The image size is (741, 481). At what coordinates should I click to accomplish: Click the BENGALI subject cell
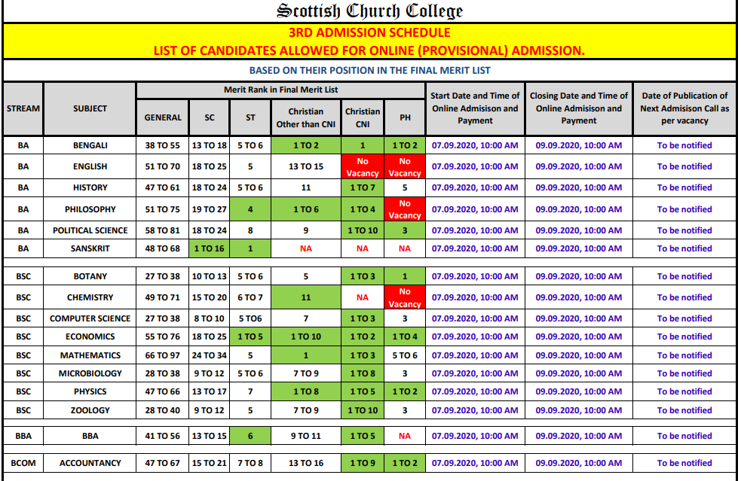point(90,145)
